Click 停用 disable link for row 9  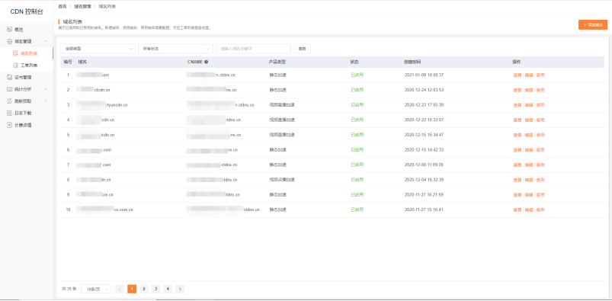tap(540, 195)
